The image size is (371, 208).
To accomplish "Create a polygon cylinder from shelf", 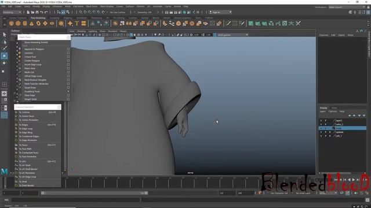I will 25,23.
